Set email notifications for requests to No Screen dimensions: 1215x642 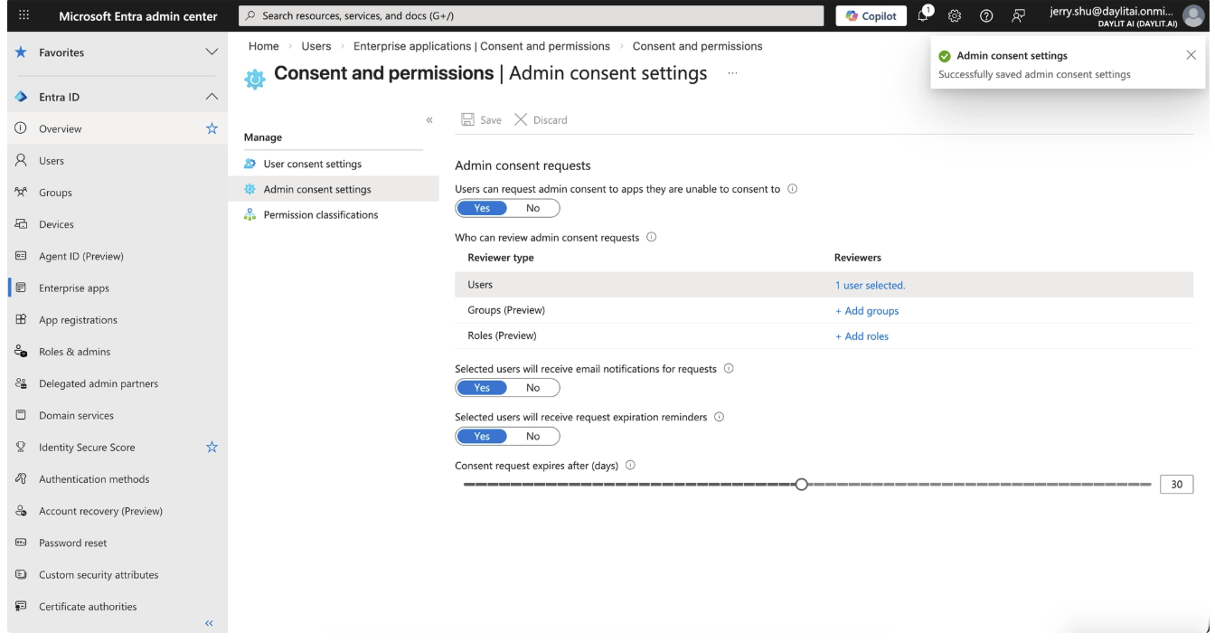tap(532, 388)
